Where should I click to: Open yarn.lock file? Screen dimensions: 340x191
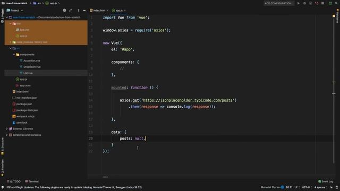pos(22,123)
